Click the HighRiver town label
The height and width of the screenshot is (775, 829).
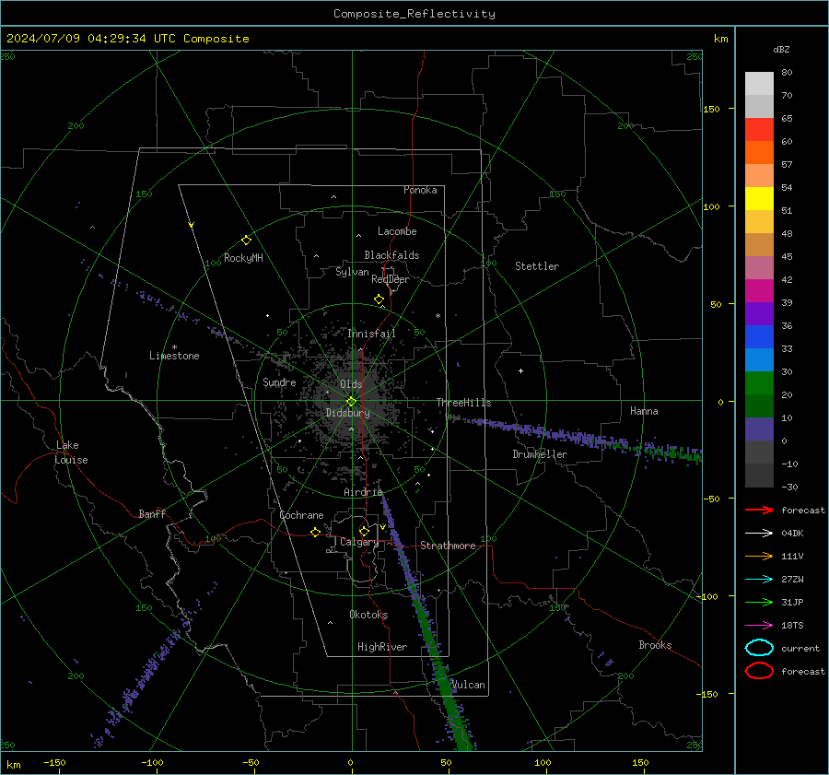point(382,647)
